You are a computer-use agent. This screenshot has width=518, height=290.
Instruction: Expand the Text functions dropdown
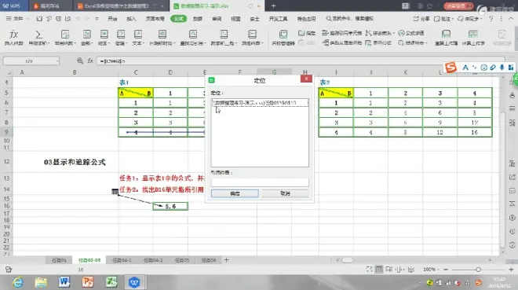[x=138, y=38]
